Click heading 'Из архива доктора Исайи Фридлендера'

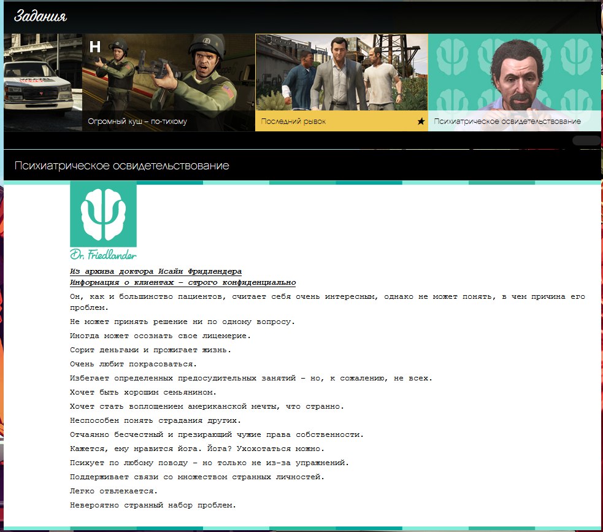click(156, 271)
